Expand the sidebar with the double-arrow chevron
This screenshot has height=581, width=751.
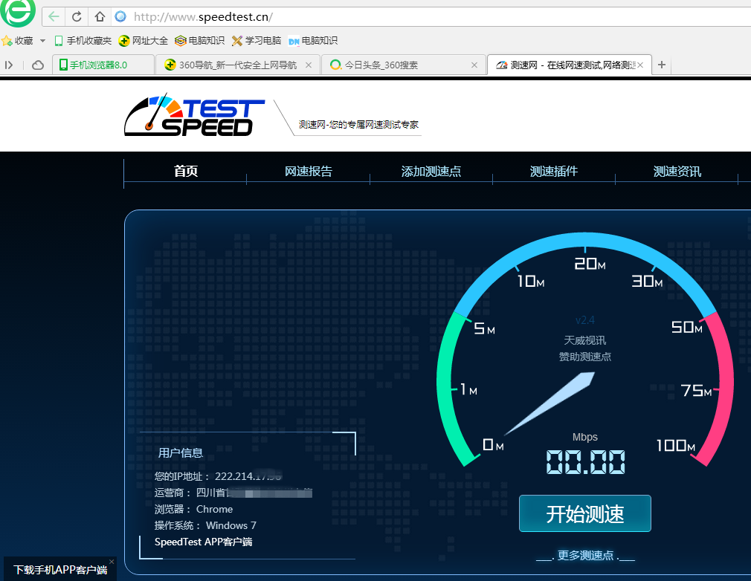coord(9,65)
